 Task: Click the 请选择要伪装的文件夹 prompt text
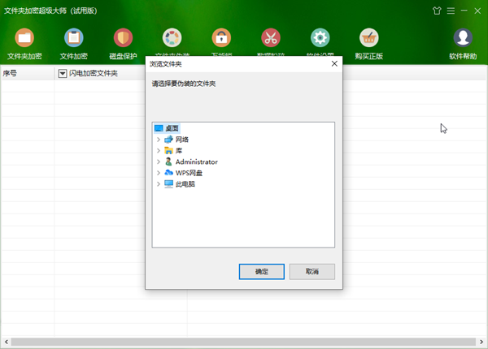point(184,84)
